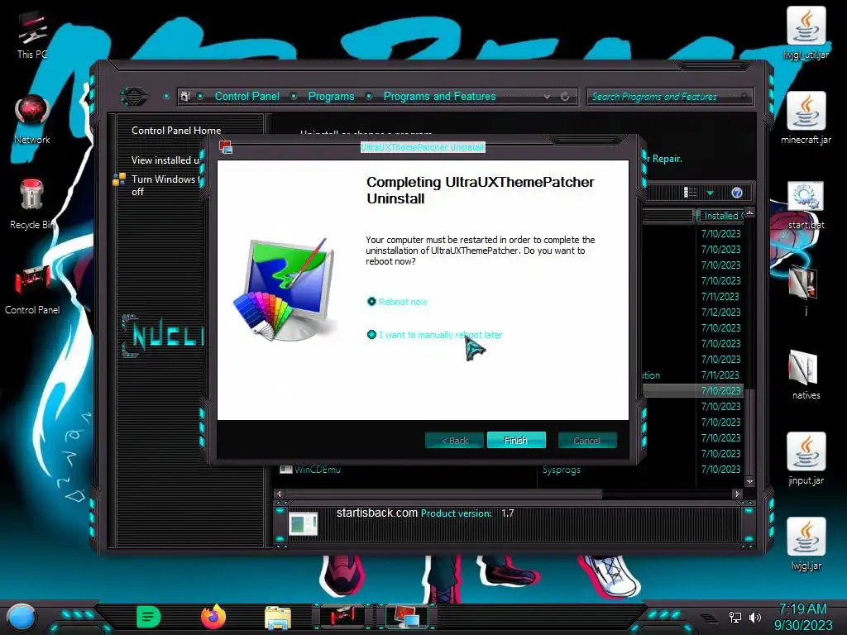The height and width of the screenshot is (635, 847).
Task: Click the Sysprogs publisher cell
Action: (x=562, y=470)
